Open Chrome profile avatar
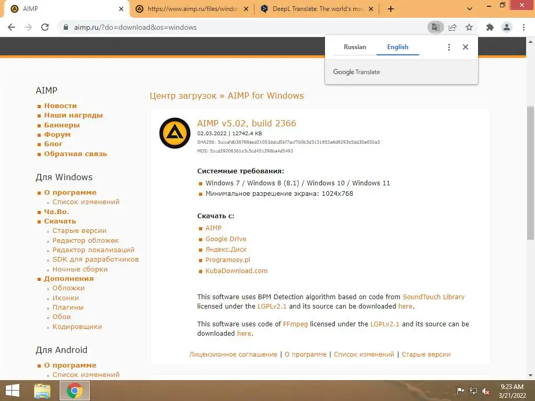The image size is (535, 401). point(507,27)
